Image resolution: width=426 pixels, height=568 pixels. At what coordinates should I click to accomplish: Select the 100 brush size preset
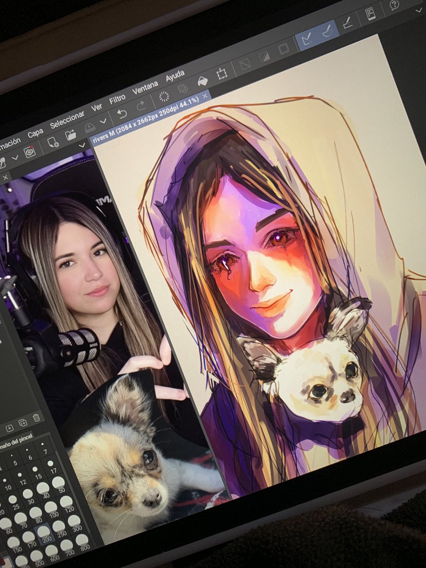point(52,509)
